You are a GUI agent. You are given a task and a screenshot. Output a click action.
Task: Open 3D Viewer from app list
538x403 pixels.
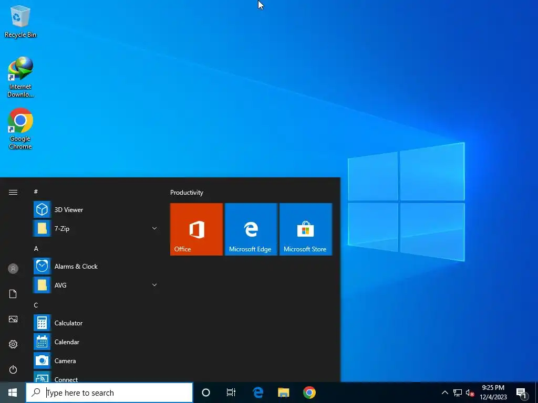pyautogui.click(x=96, y=210)
